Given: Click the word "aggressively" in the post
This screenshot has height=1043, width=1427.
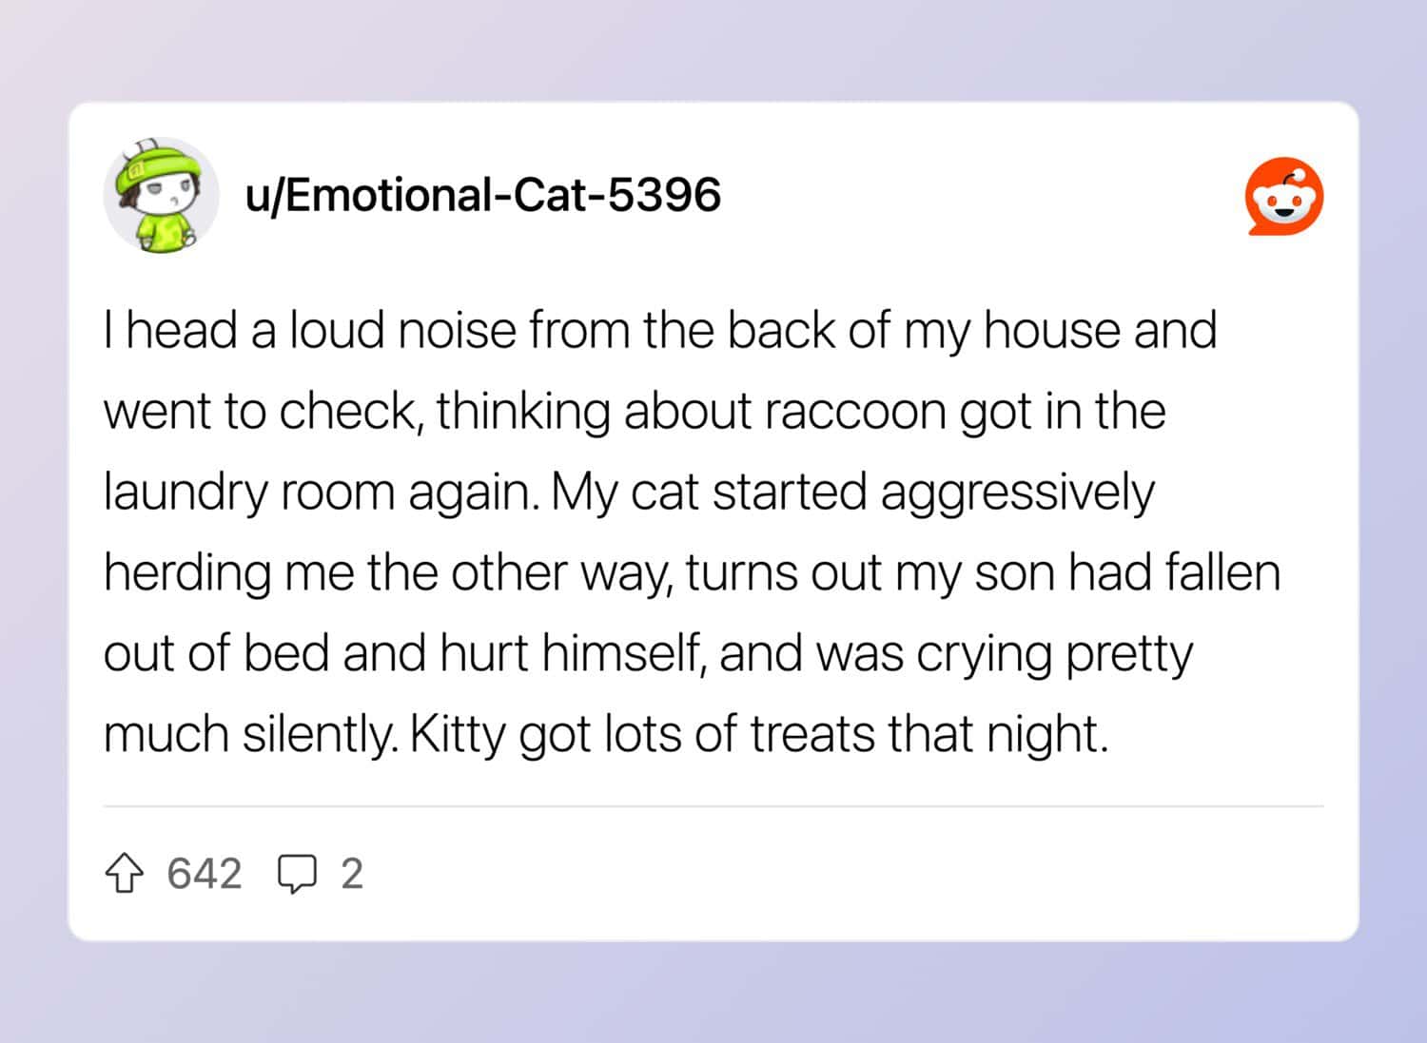Looking at the screenshot, I should tap(1017, 493).
